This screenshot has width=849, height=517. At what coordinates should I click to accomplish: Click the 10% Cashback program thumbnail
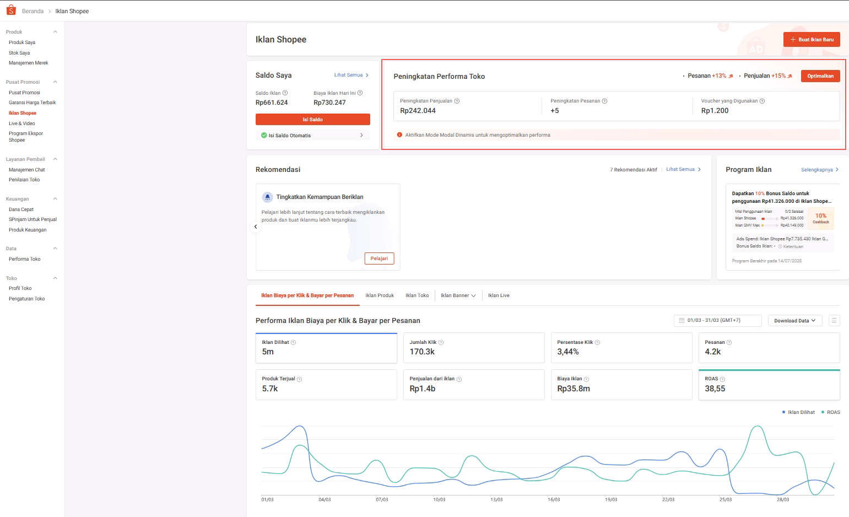click(821, 218)
